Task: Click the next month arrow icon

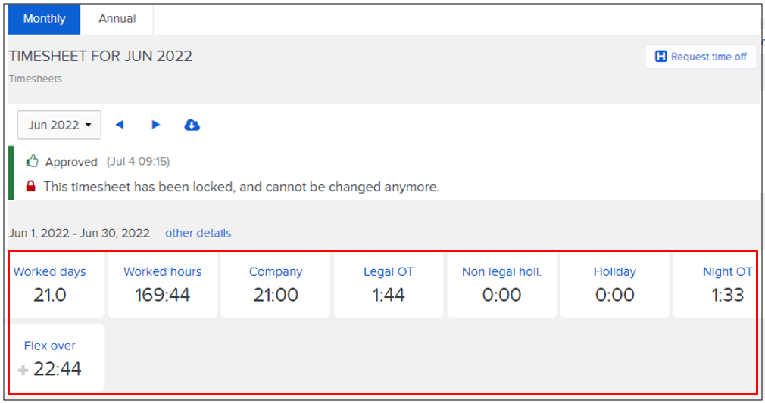Action: point(156,125)
